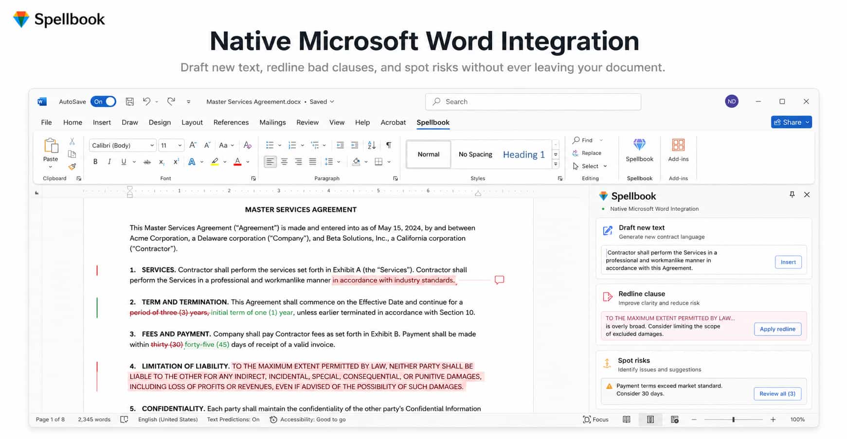Click the Apply redline button
Viewport: 847px width, 439px height.
pyautogui.click(x=777, y=329)
